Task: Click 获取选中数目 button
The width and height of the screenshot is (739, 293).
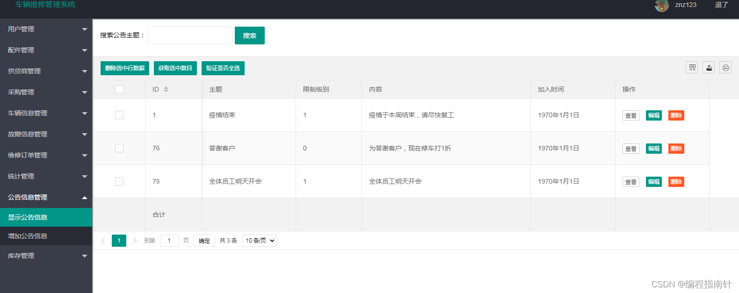Action: [175, 68]
